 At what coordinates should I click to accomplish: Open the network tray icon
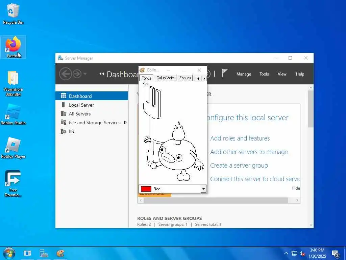coord(294,253)
